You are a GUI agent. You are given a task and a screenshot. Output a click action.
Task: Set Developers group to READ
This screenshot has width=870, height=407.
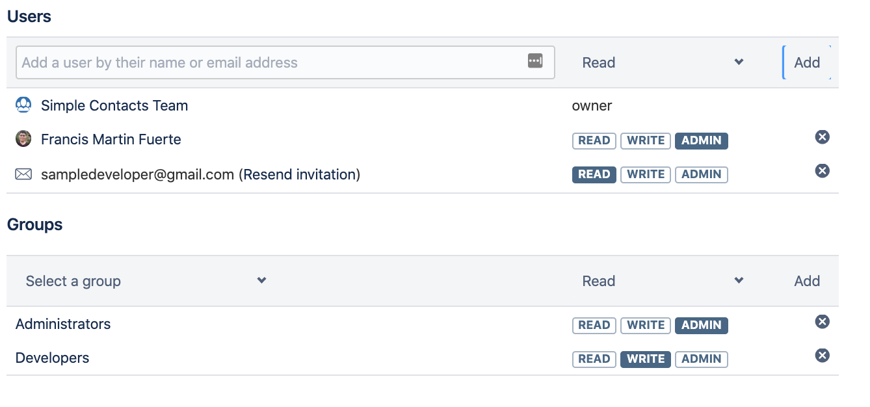(x=594, y=359)
